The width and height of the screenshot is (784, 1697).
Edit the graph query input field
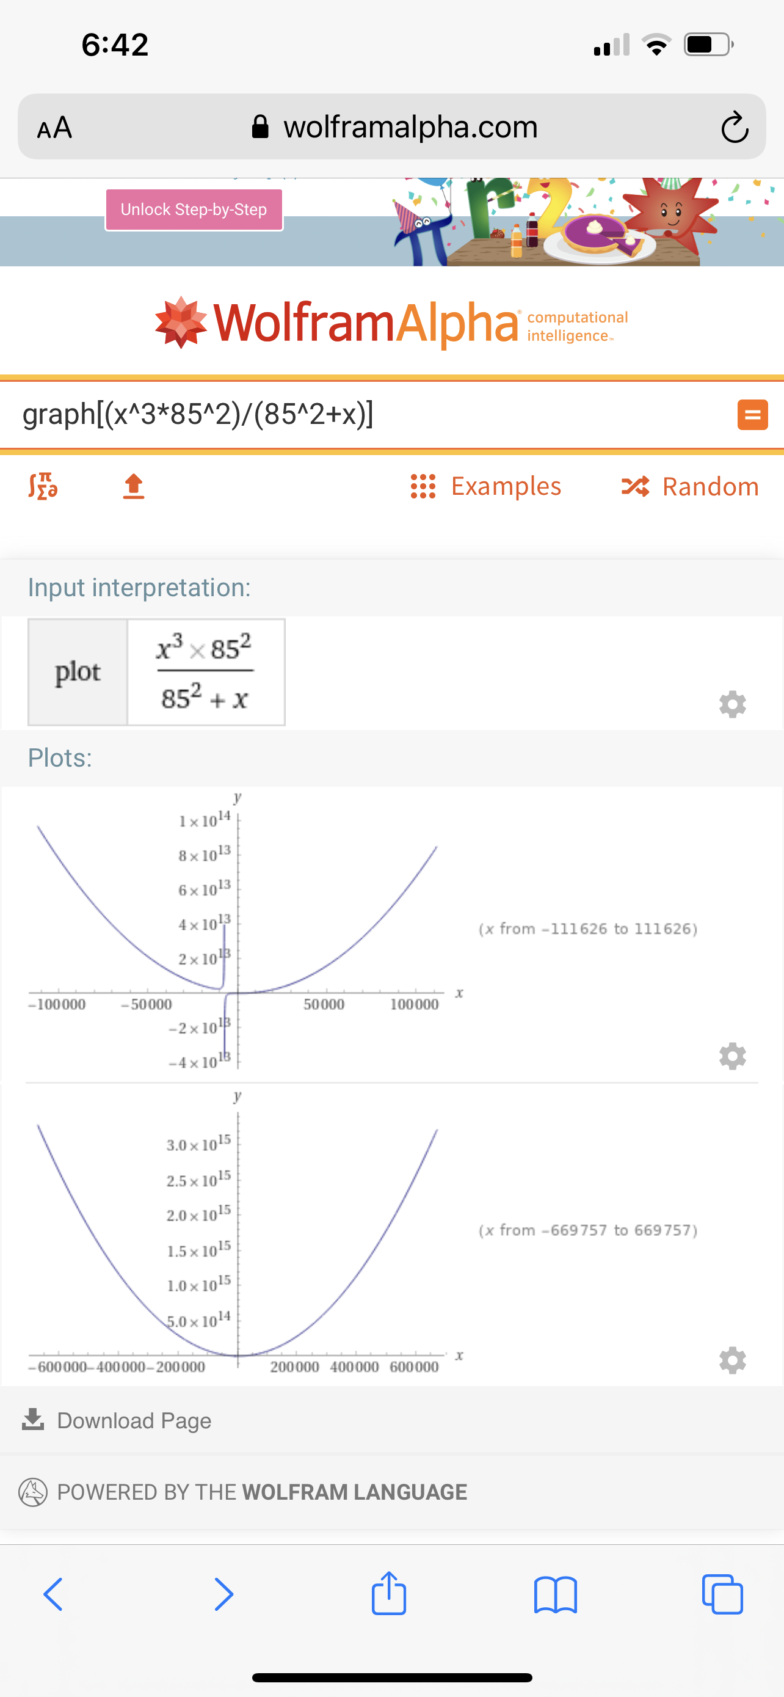tap(369, 415)
